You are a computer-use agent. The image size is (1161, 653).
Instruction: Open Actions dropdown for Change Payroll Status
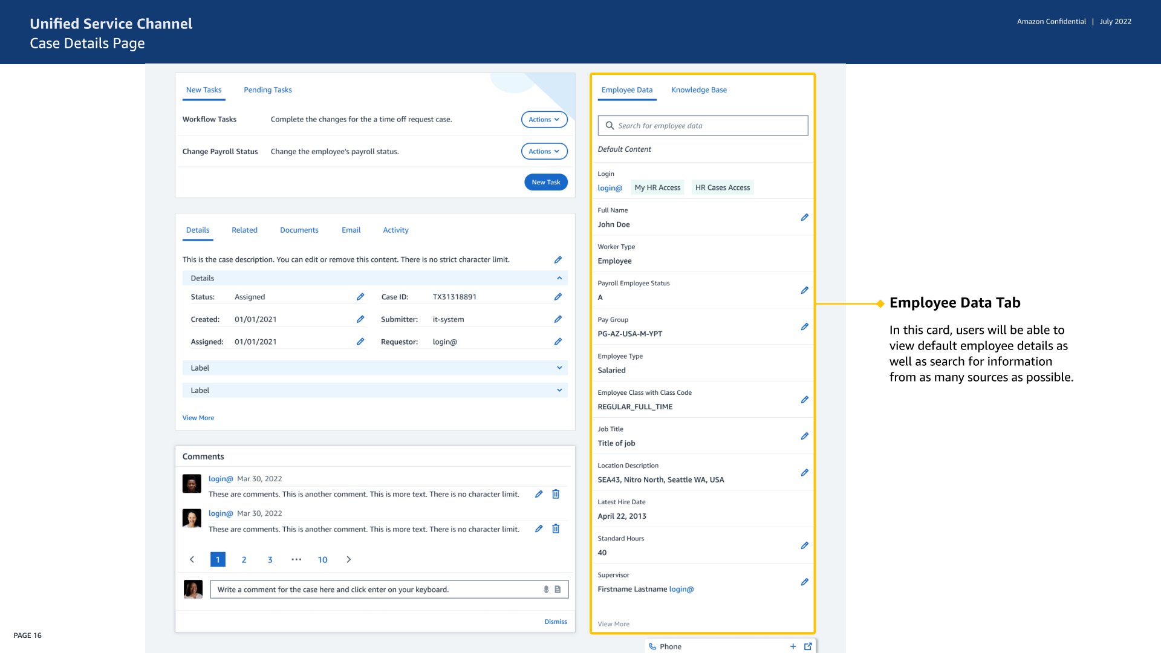pyautogui.click(x=544, y=151)
